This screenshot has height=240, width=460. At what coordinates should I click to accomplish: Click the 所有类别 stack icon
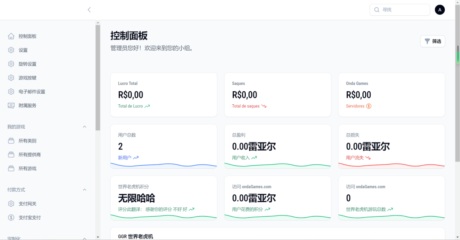(11, 141)
